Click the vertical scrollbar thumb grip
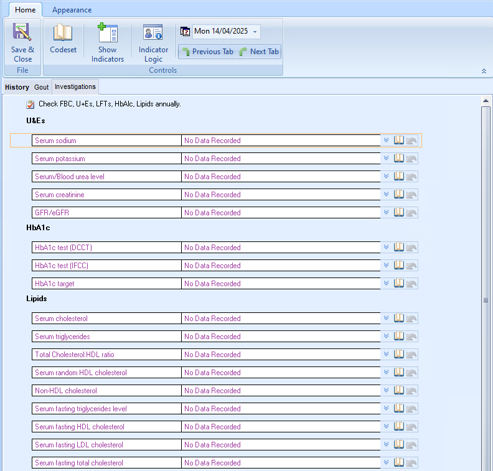The height and width of the screenshot is (471, 493). coord(486,301)
